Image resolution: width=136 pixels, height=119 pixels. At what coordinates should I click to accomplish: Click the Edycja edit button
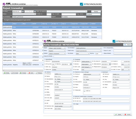coord(39,73)
